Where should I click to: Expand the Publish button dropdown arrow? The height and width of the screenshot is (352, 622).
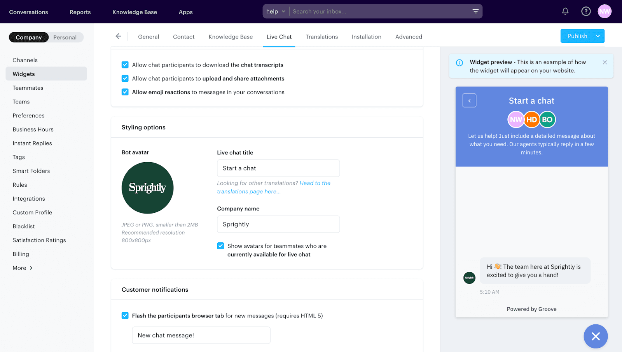tap(598, 36)
